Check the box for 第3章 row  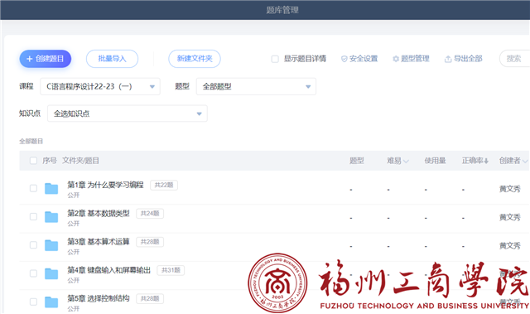pos(33,245)
